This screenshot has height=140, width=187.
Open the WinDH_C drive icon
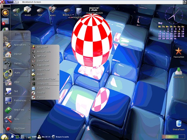[67, 12]
